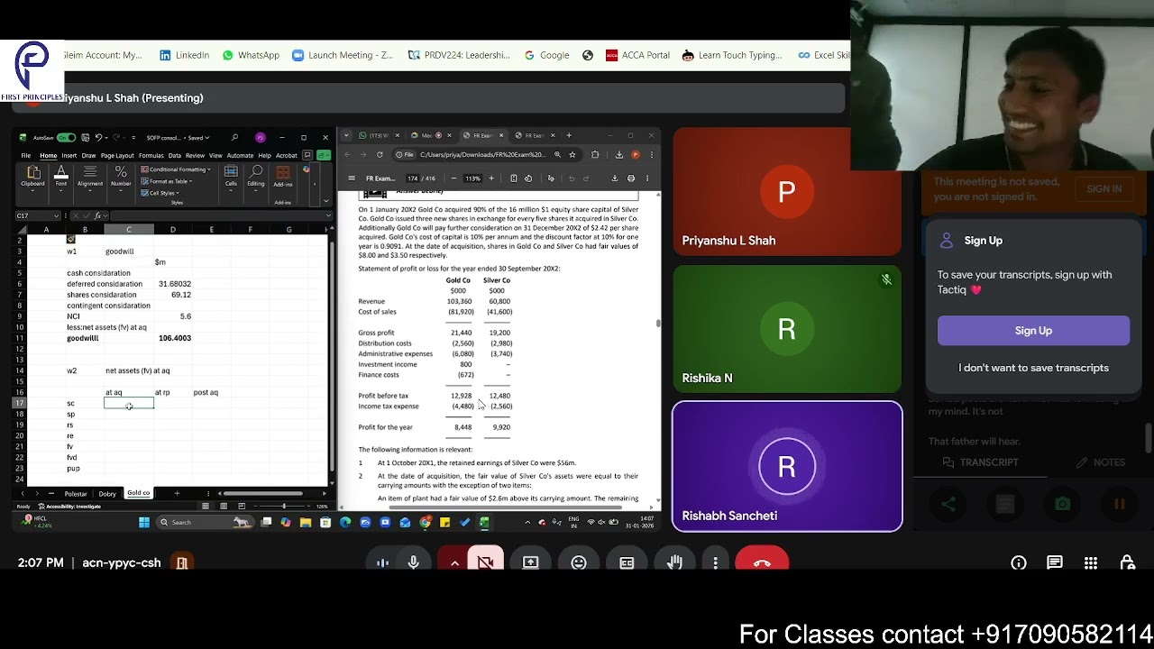
Task: Print the PDF document
Action: click(x=631, y=178)
